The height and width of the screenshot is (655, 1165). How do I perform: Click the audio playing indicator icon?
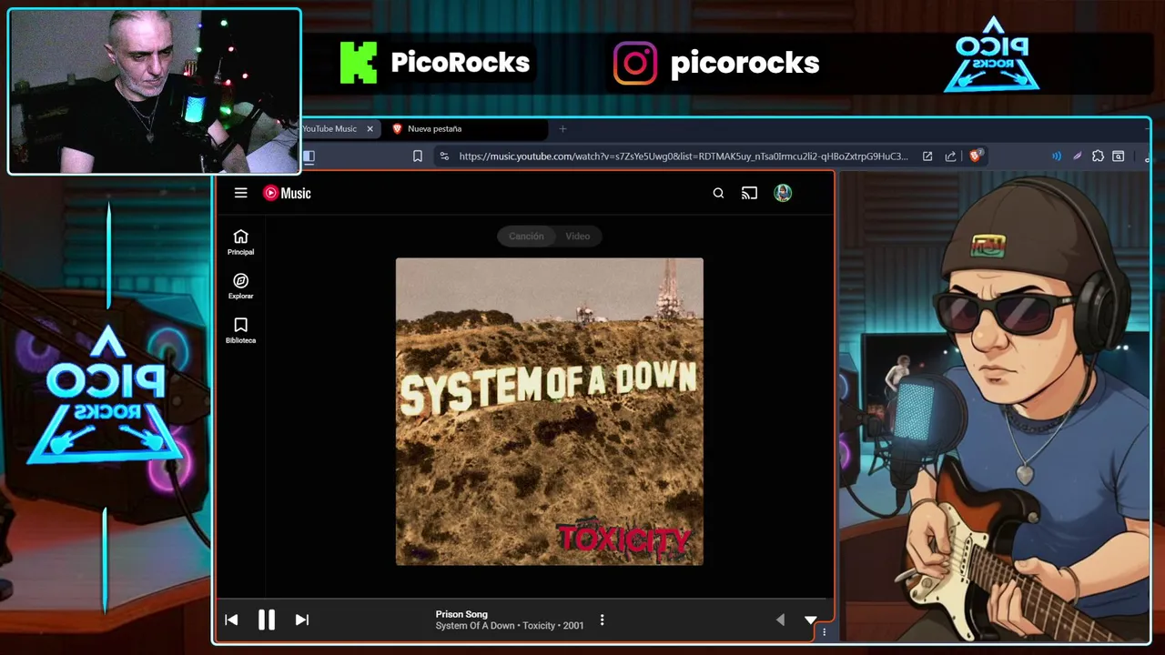pyautogui.click(x=1057, y=156)
